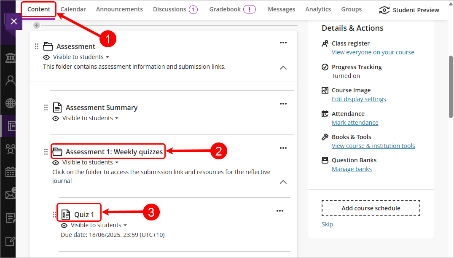Open the sidebar Messages envelope icon
The image size is (454, 258).
11,194
